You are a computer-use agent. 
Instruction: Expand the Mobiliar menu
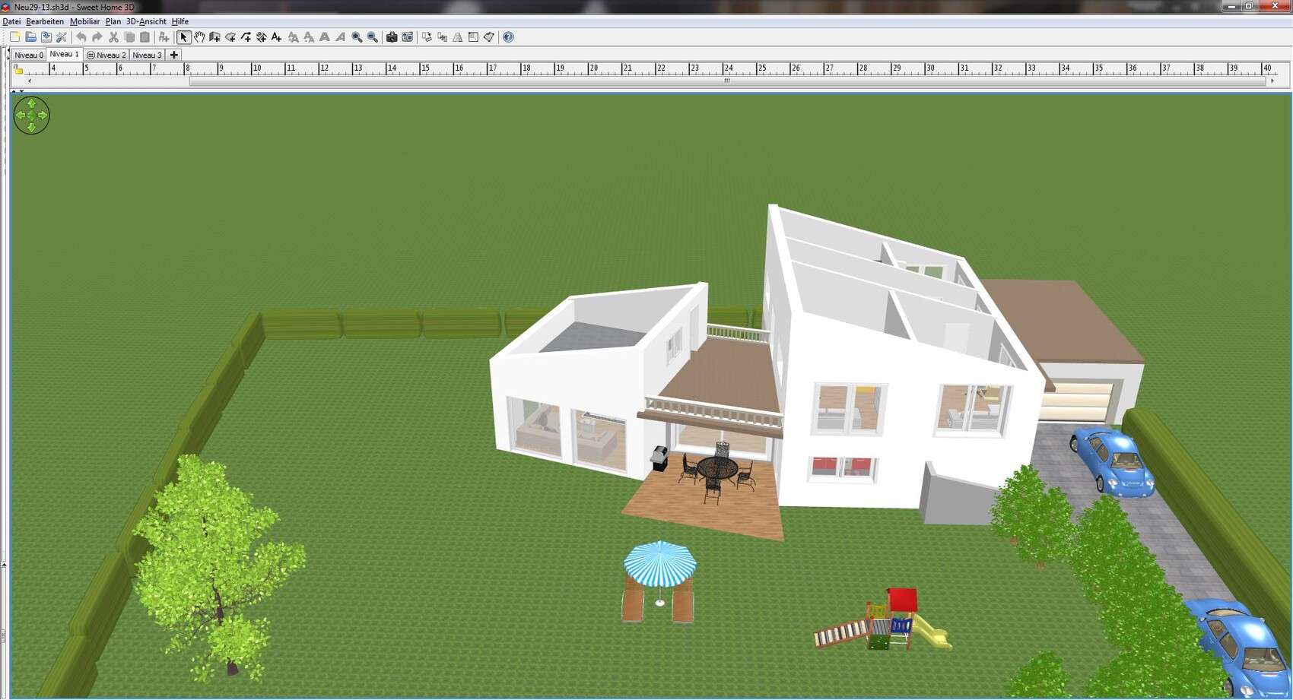point(84,21)
